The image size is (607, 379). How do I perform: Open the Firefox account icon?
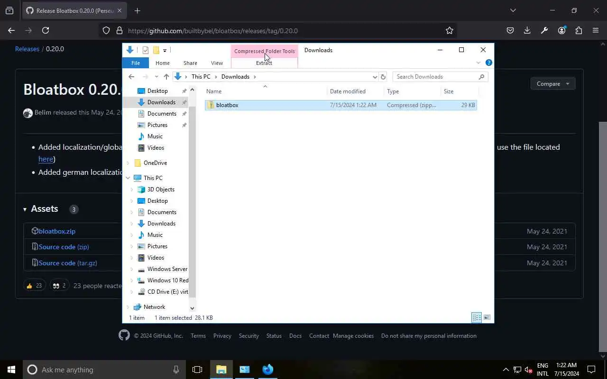[x=561, y=30]
